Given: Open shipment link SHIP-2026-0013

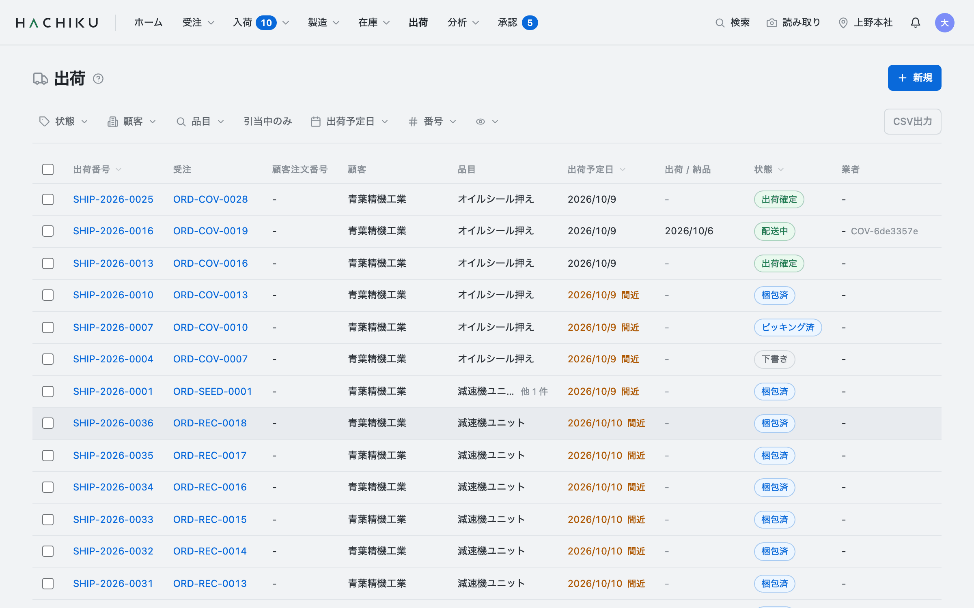Looking at the screenshot, I should 113,263.
